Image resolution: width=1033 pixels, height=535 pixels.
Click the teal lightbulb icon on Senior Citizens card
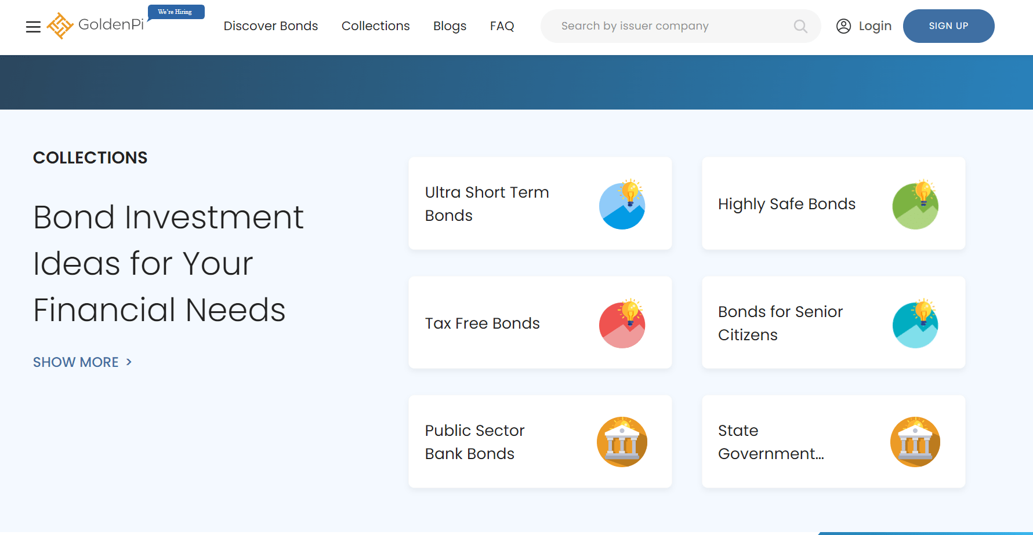click(915, 323)
